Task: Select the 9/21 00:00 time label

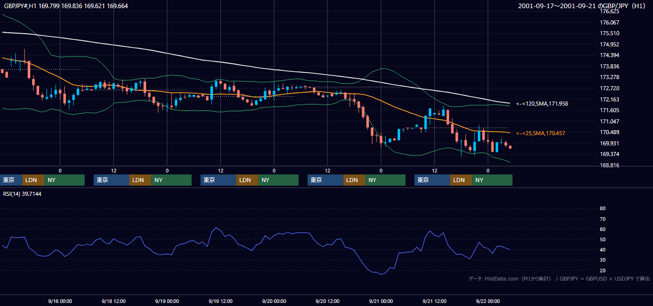Action: 381,301
